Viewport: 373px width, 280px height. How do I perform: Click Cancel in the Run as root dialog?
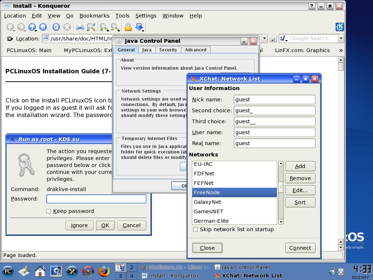(131, 225)
